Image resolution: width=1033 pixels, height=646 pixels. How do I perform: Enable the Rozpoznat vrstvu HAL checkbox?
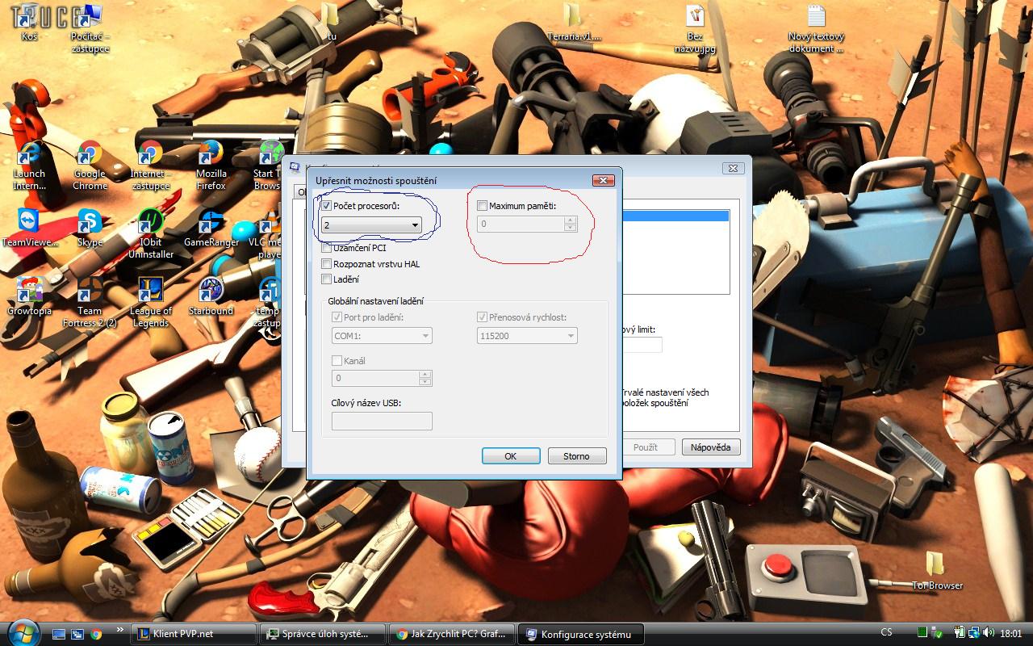click(x=326, y=264)
